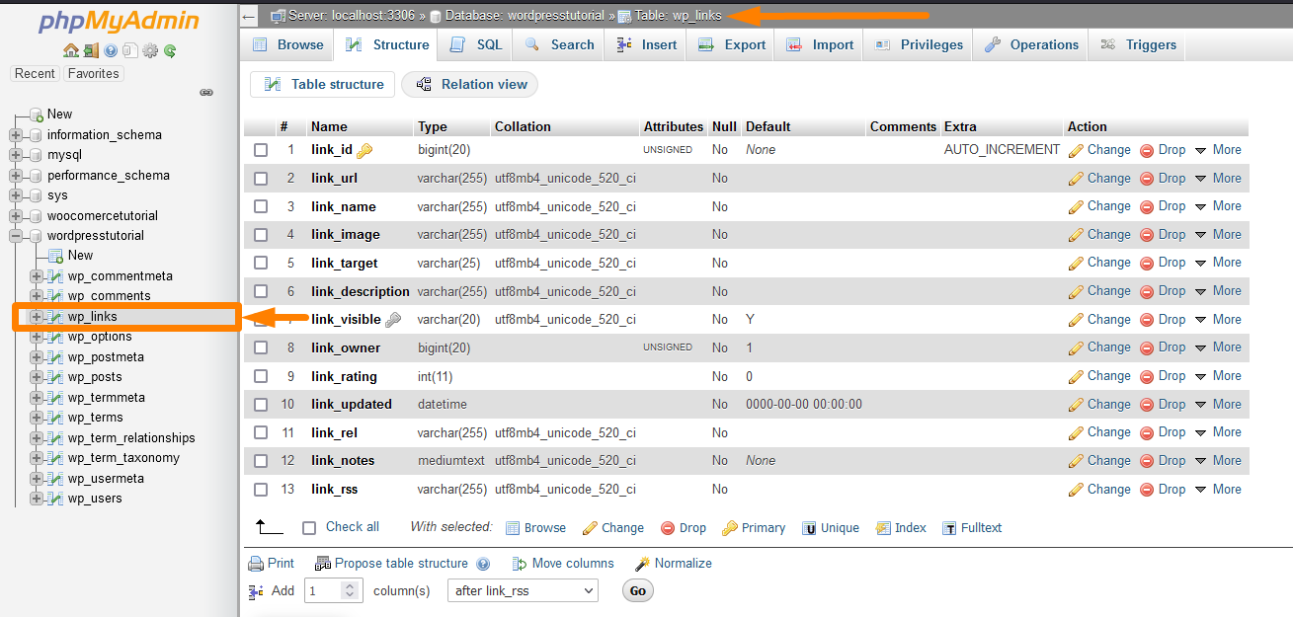The image size is (1293, 617).
Task: Click the Index icon in With selected
Action: (x=883, y=528)
